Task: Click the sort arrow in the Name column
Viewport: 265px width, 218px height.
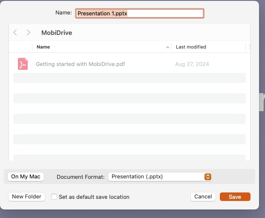Action: coord(167,47)
